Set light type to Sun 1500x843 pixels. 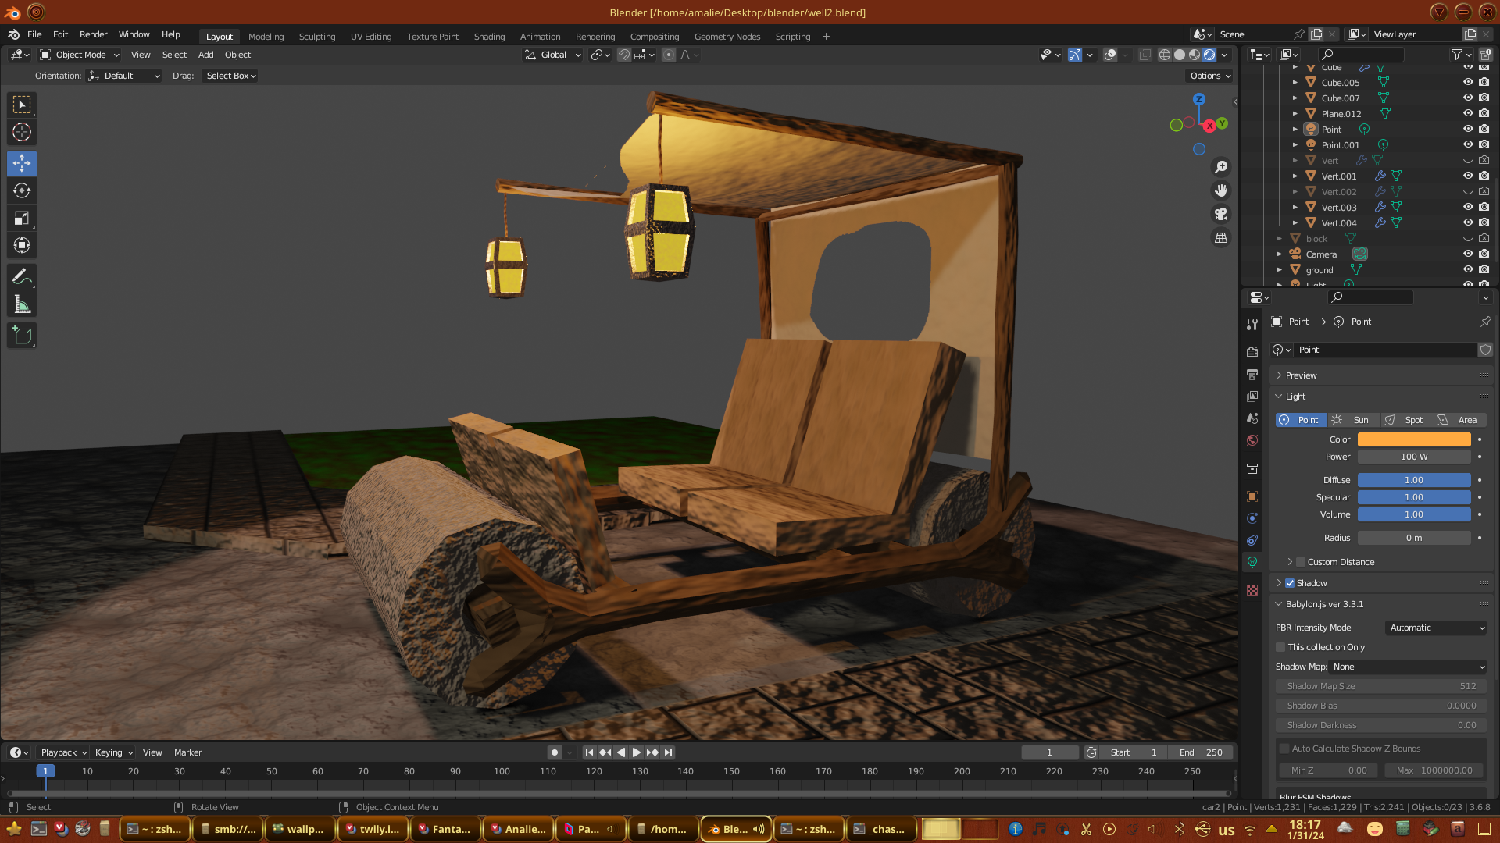[x=1353, y=420]
